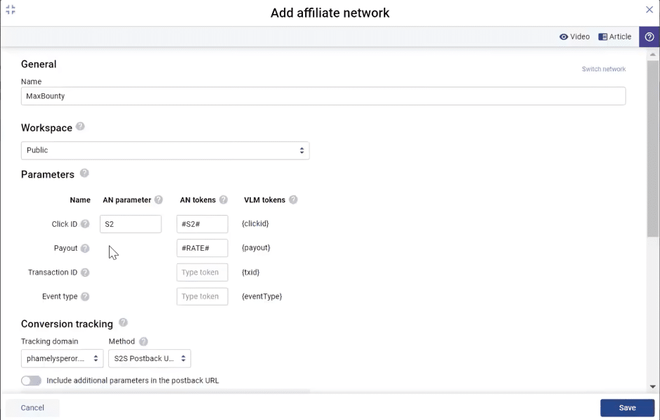Click the collapse dialog icon at top-left
660x420 pixels.
tap(11, 10)
